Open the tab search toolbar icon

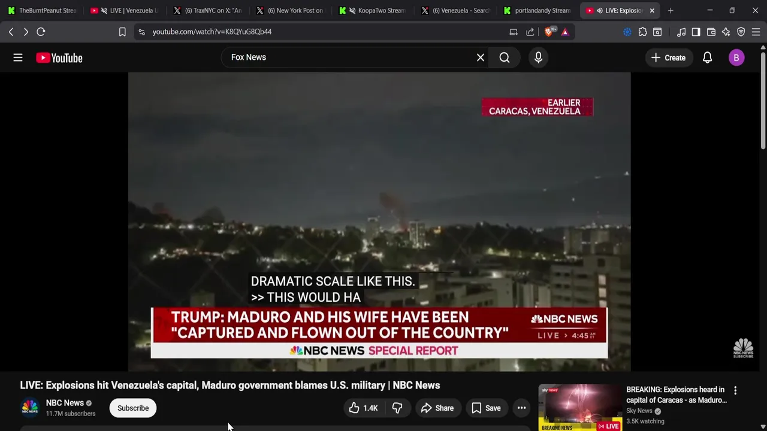tap(657, 32)
